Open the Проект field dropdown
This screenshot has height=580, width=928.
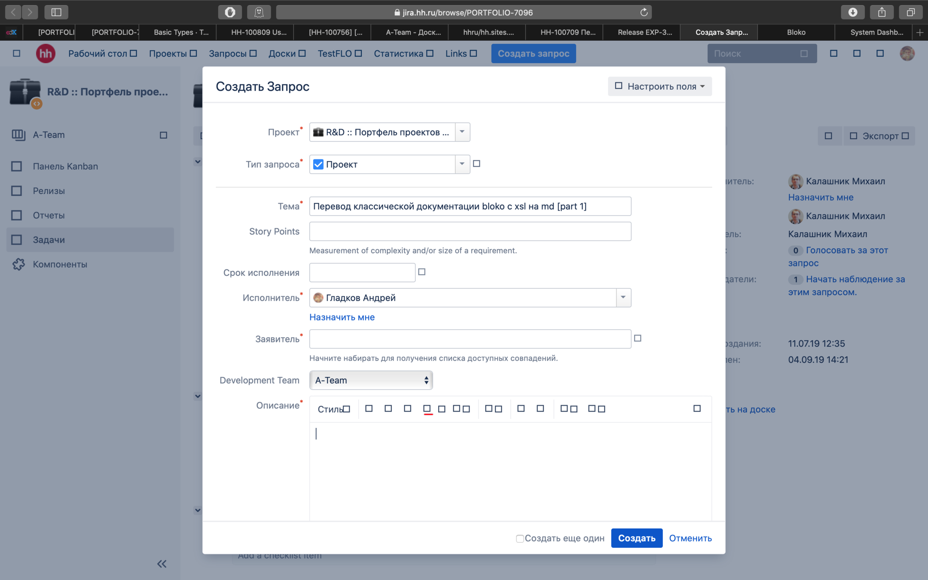(462, 132)
